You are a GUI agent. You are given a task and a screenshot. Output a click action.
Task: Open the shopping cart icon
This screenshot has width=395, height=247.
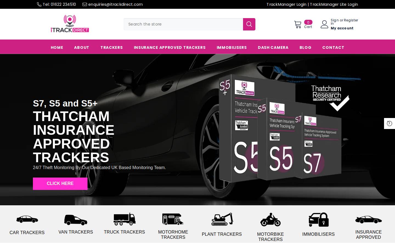point(298,24)
